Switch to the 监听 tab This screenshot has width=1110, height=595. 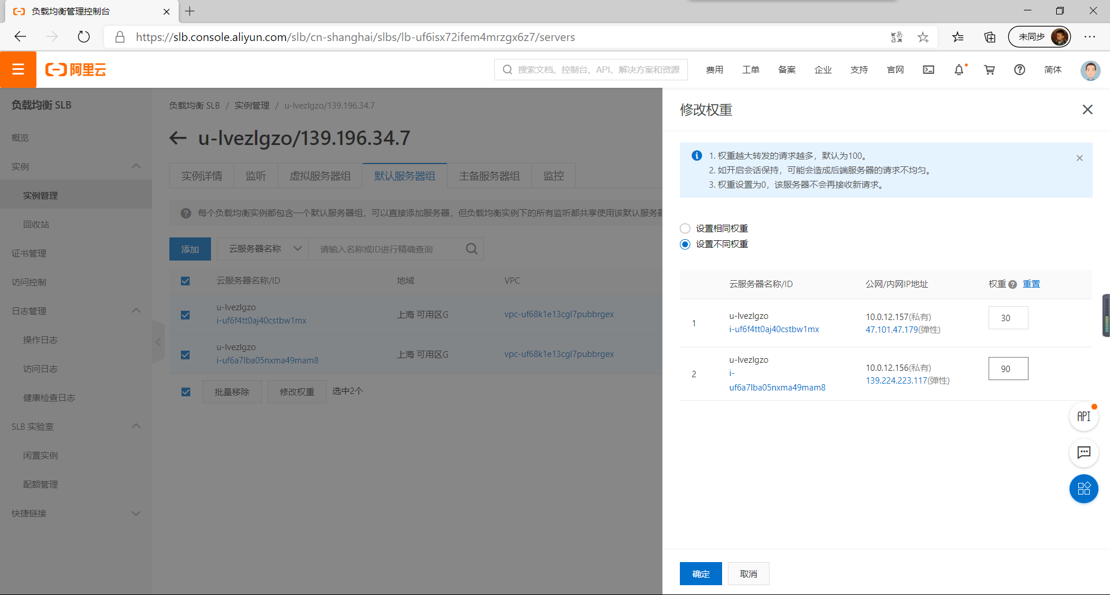[256, 176]
